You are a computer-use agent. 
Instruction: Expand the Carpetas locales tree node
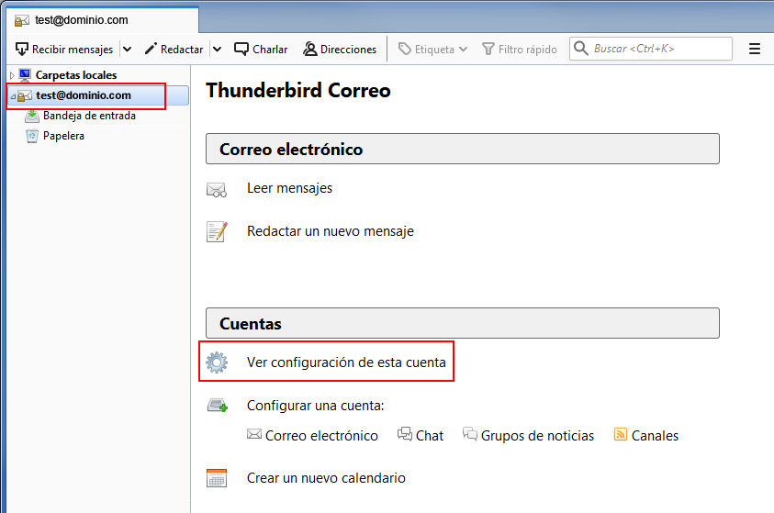point(11,75)
